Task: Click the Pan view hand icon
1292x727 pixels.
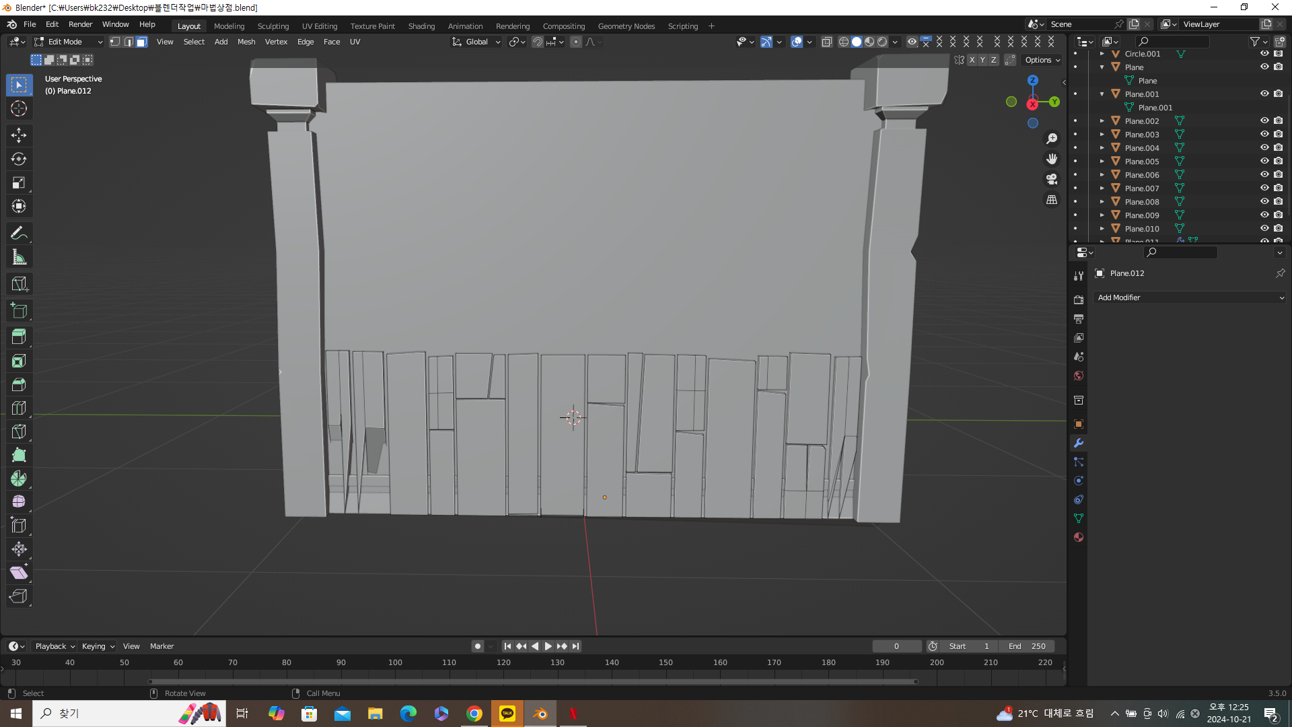Action: pos(1052,159)
